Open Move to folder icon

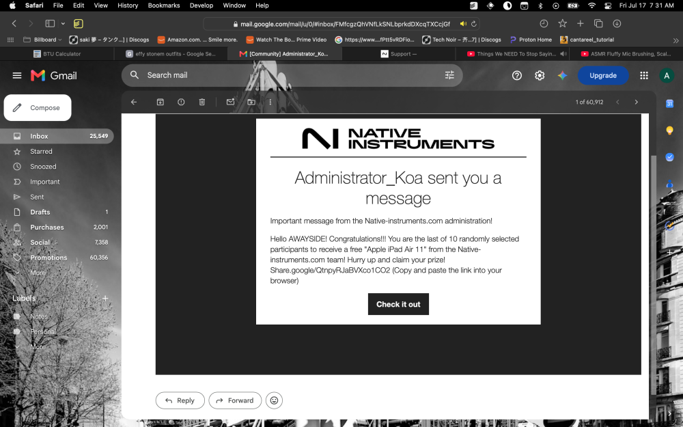tap(251, 102)
